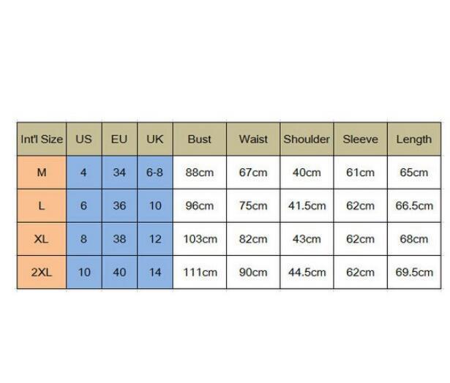The height and width of the screenshot is (383, 450).
Task: Select the 111cm bust value
Action: click(x=199, y=272)
